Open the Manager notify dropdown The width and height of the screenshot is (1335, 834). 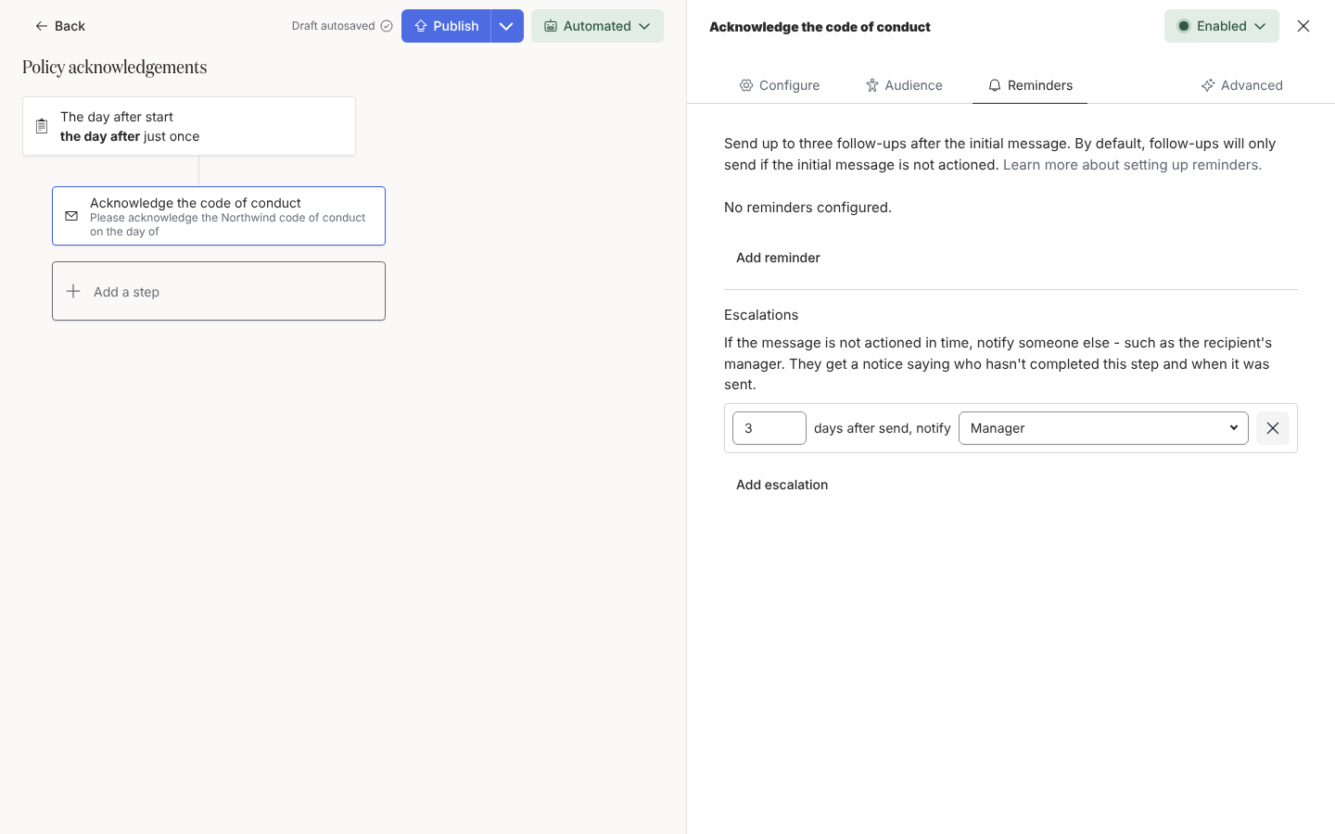pyautogui.click(x=1103, y=428)
